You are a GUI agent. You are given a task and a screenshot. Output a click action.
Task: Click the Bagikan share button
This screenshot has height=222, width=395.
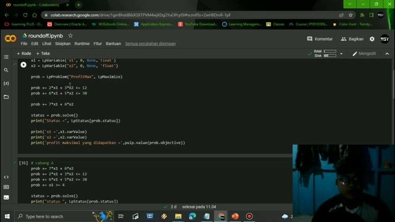coord(352,39)
